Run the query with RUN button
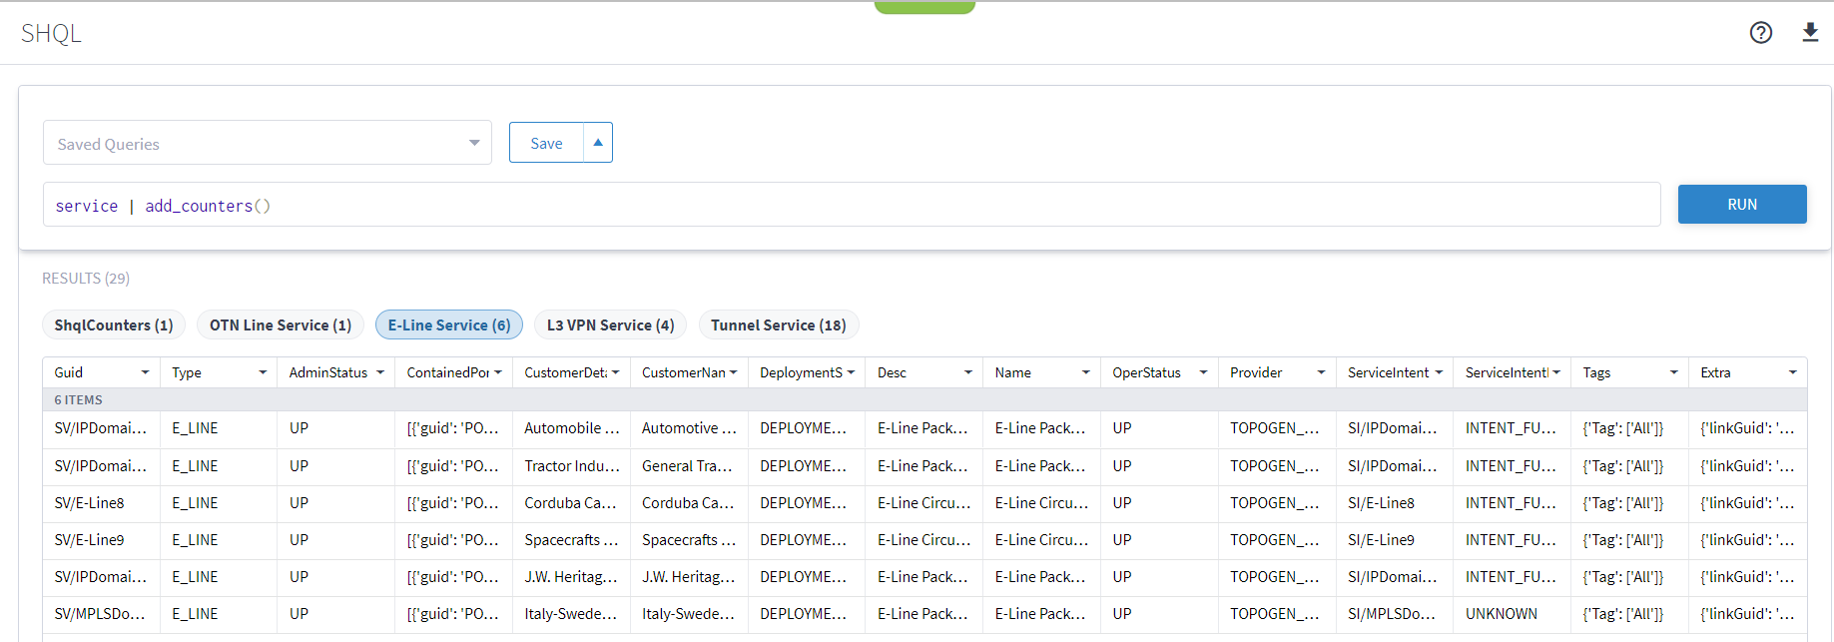Screen dimensions: 1834x642 pyautogui.click(x=1742, y=204)
